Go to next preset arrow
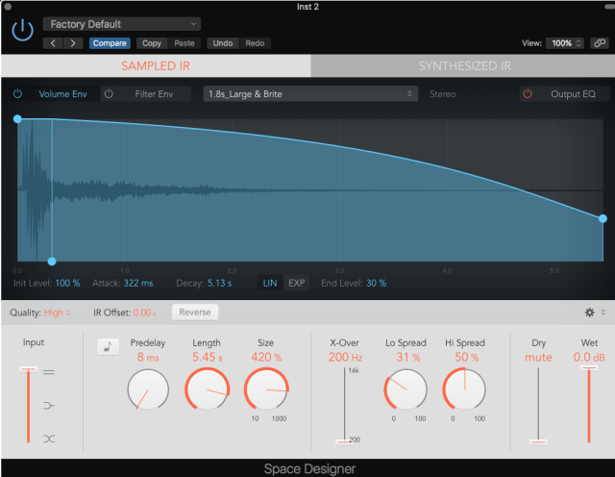 coord(74,43)
